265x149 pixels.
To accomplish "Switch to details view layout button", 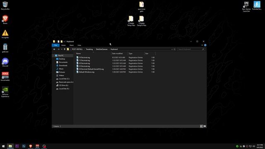I will pyautogui.click(x=201, y=126).
